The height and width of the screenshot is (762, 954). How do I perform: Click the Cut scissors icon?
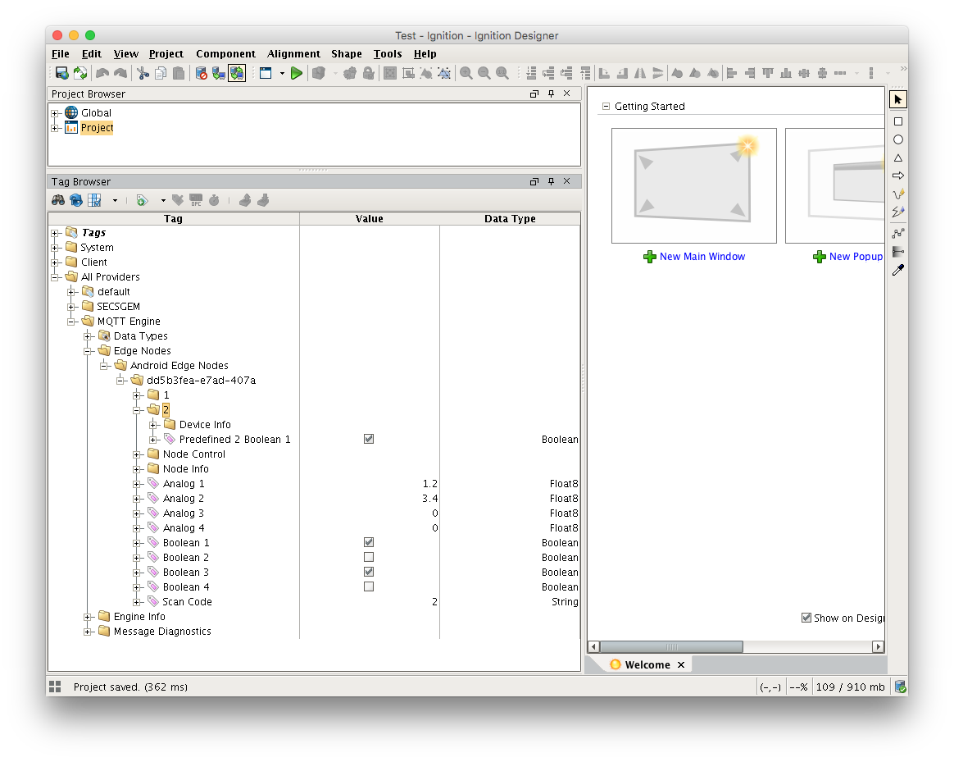tap(143, 73)
